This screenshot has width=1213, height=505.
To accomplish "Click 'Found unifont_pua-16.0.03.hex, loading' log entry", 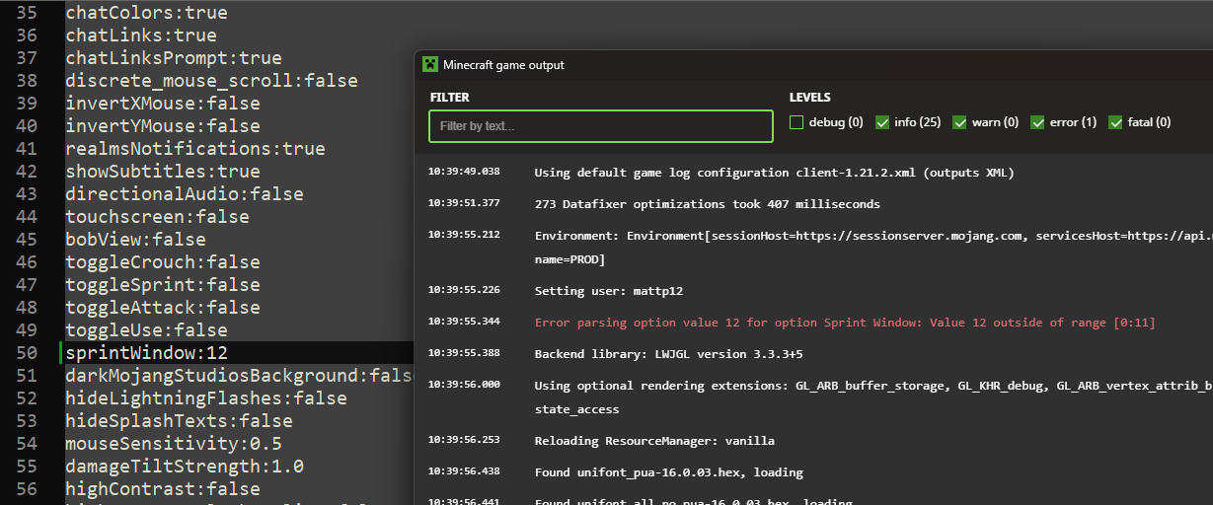I will click(x=669, y=472).
